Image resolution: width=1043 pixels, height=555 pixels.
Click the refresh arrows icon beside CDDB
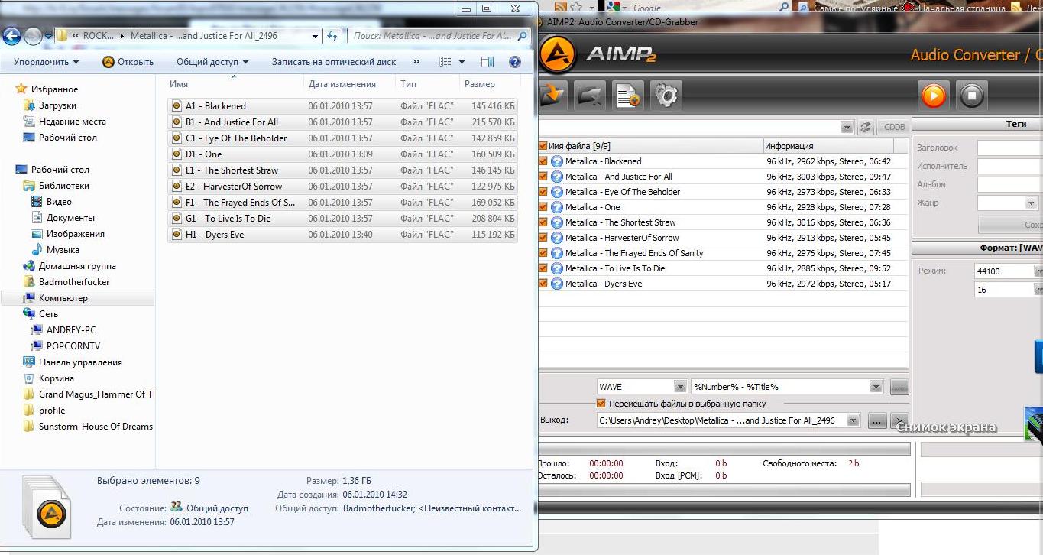tap(866, 128)
